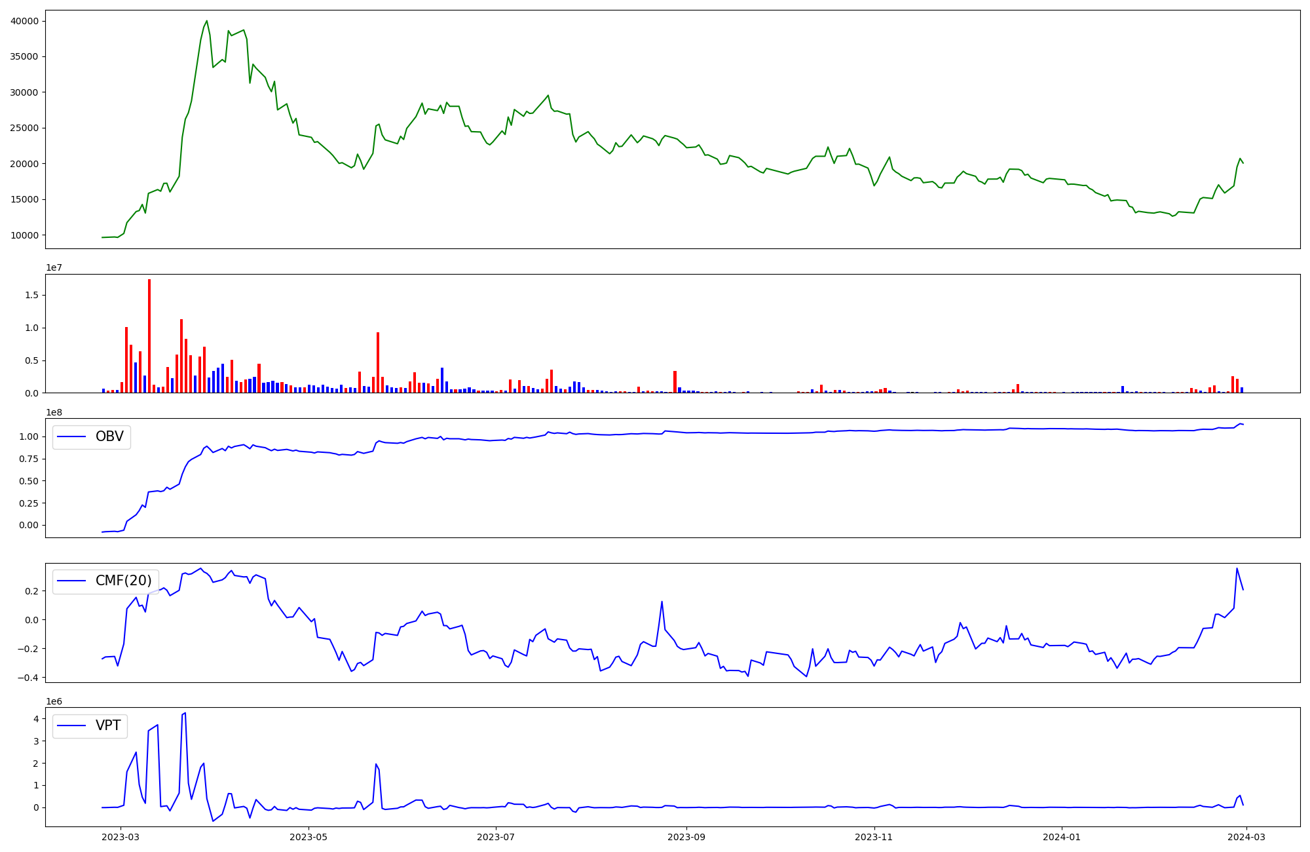1310x852 pixels.
Task: Click the blue line sample in OBV legend
Action: [72, 437]
